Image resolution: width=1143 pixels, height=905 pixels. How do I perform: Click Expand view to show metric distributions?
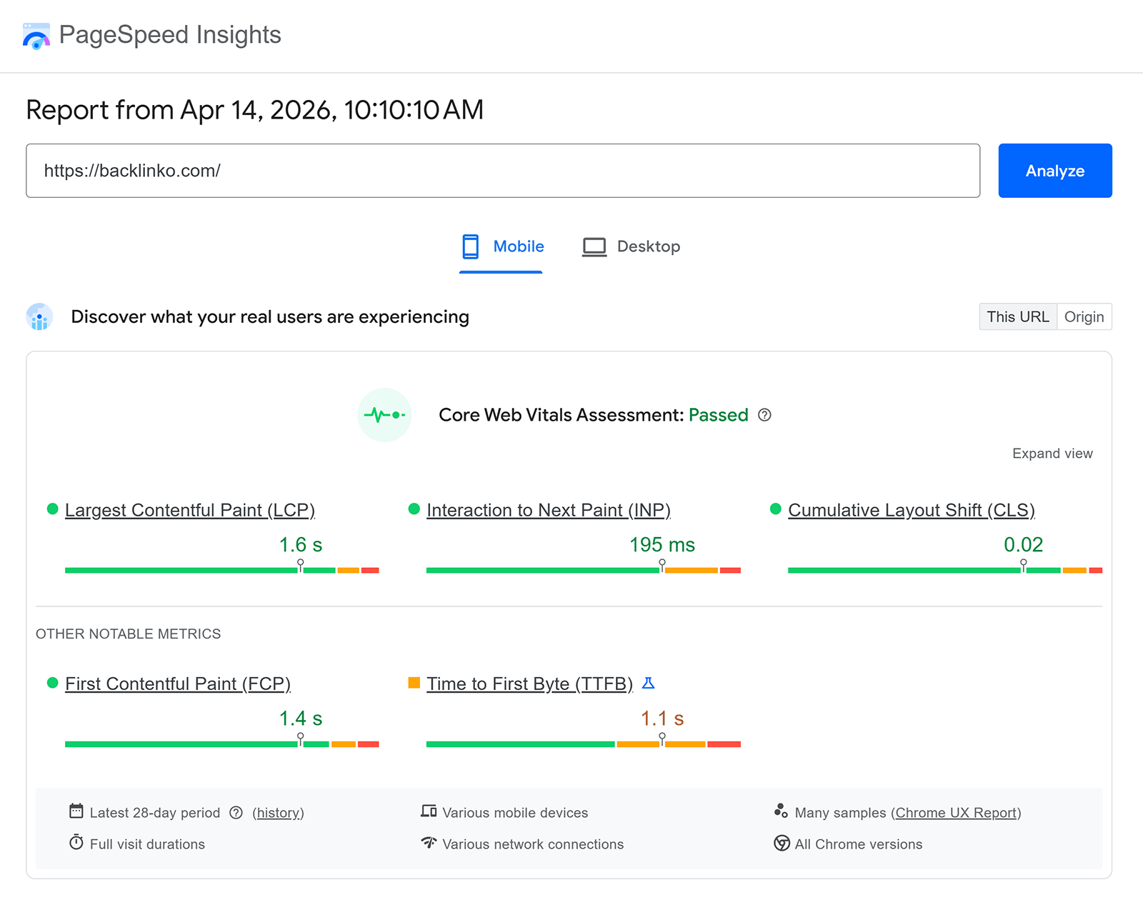pos(1052,453)
